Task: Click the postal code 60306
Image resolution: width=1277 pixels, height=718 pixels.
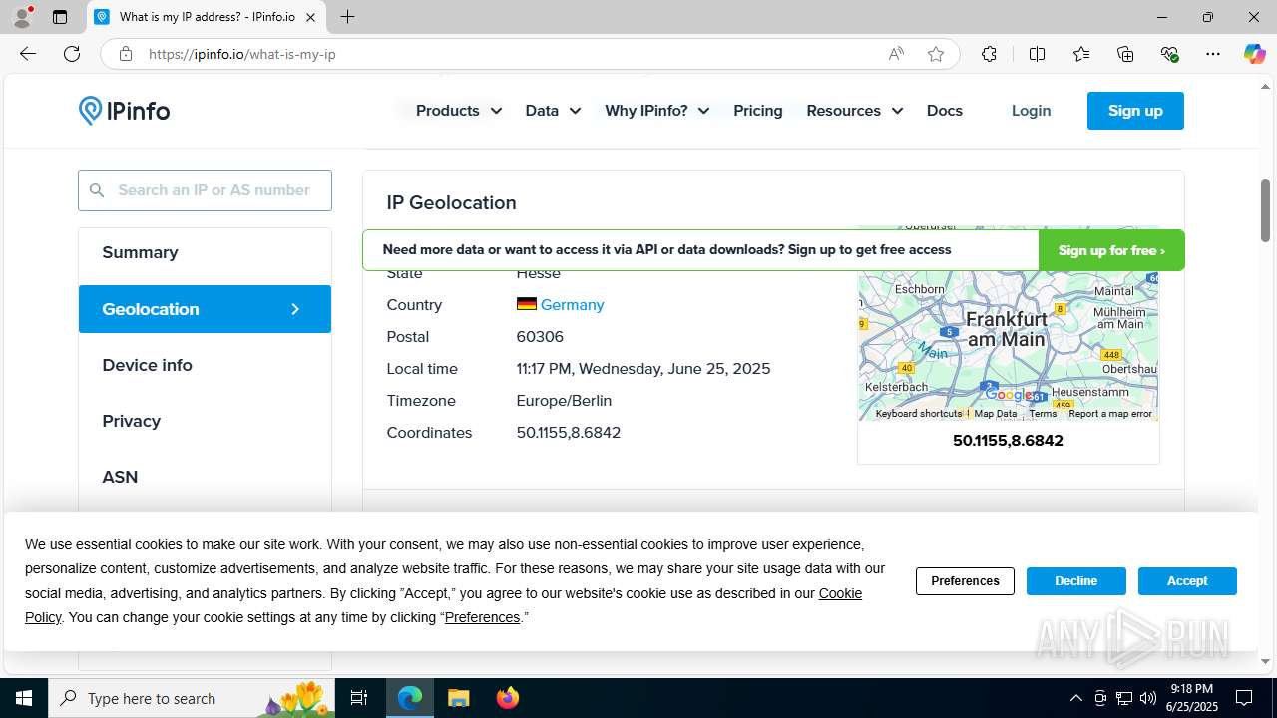Action: pyautogui.click(x=540, y=337)
